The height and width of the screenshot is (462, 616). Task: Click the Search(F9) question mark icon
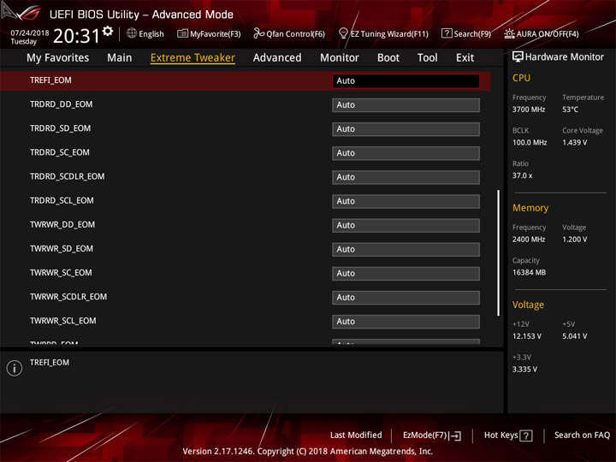(x=447, y=33)
